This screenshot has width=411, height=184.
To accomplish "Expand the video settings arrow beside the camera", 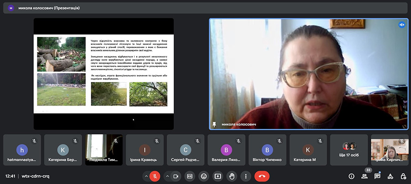I will 167,176.
